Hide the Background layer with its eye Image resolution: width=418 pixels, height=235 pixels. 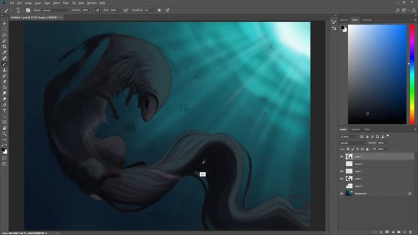(x=342, y=194)
